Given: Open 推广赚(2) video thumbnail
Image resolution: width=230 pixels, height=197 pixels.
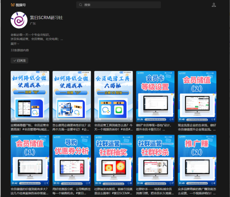Looking at the screenshot, I should point(197,160).
